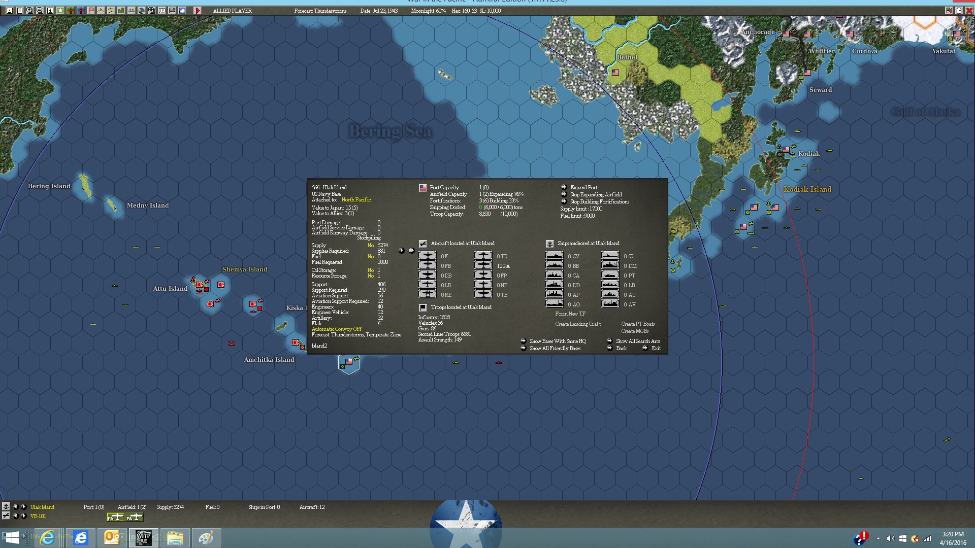Click the red plane on green background icon
This screenshot has width=975, height=548.
tap(71, 11)
